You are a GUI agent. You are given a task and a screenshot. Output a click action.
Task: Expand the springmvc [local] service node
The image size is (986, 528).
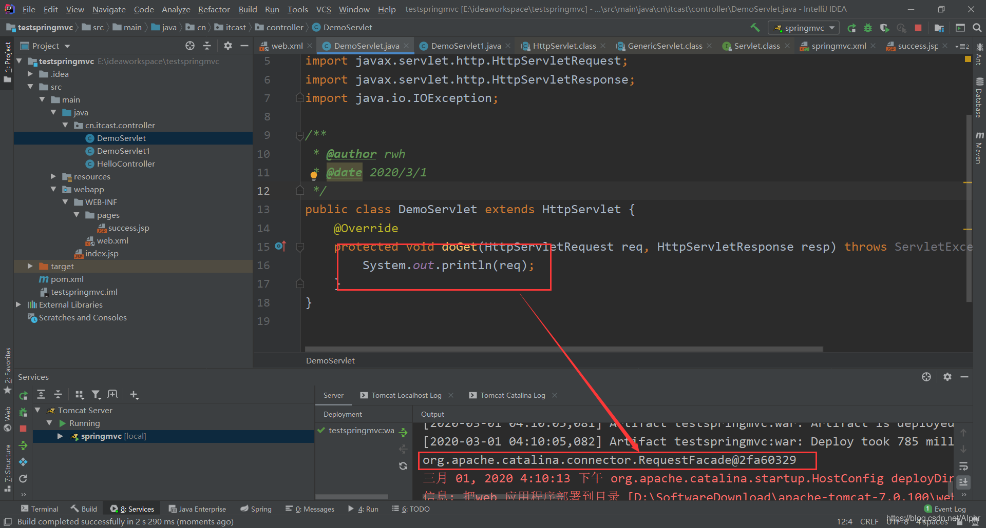pos(61,436)
